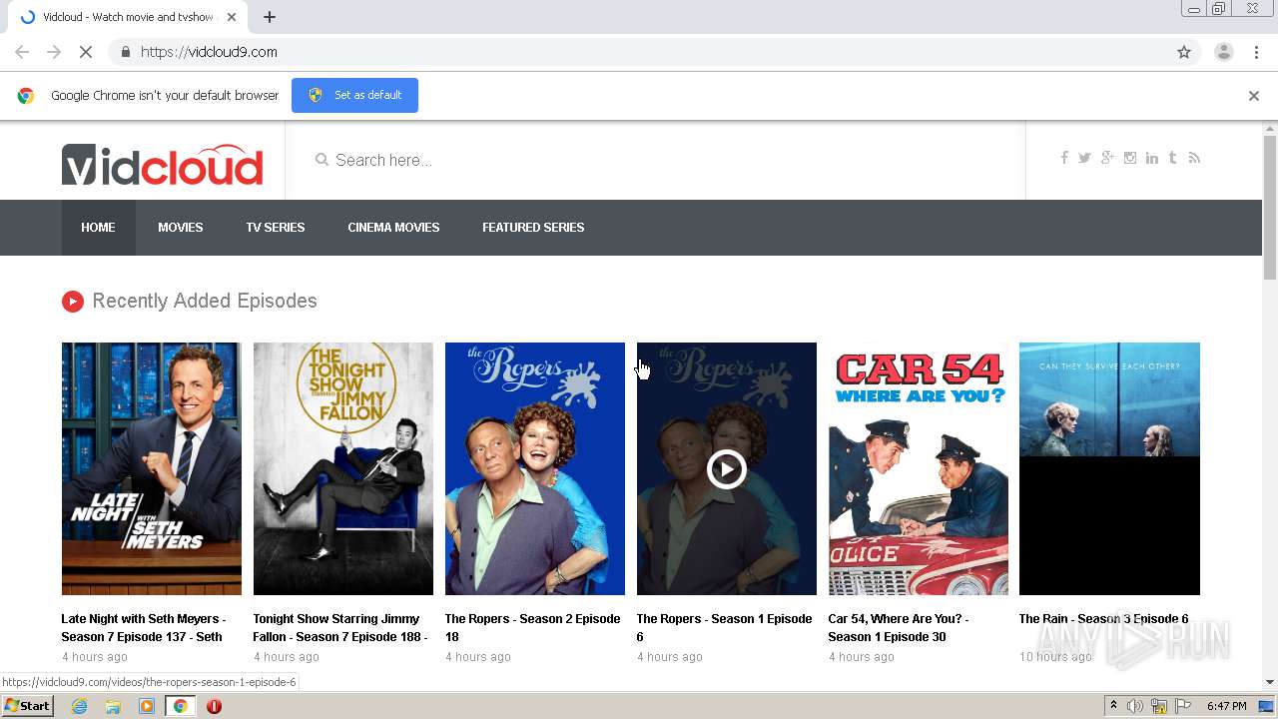Select the FEATURED SERIES menu item
This screenshot has height=719, width=1278.
pyautogui.click(x=533, y=228)
